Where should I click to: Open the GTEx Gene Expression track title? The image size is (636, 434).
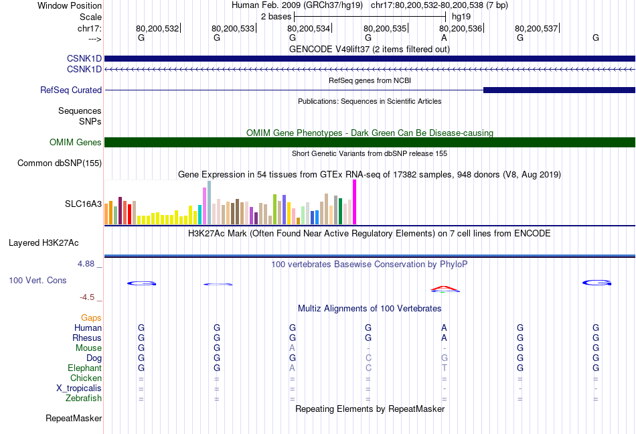[369, 174]
